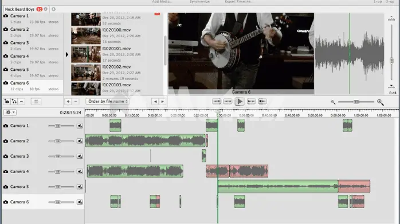Viewport: 400px width, 224px height.
Task: Open the timeline gear settings dropdown
Action: pyautogui.click(x=10, y=112)
